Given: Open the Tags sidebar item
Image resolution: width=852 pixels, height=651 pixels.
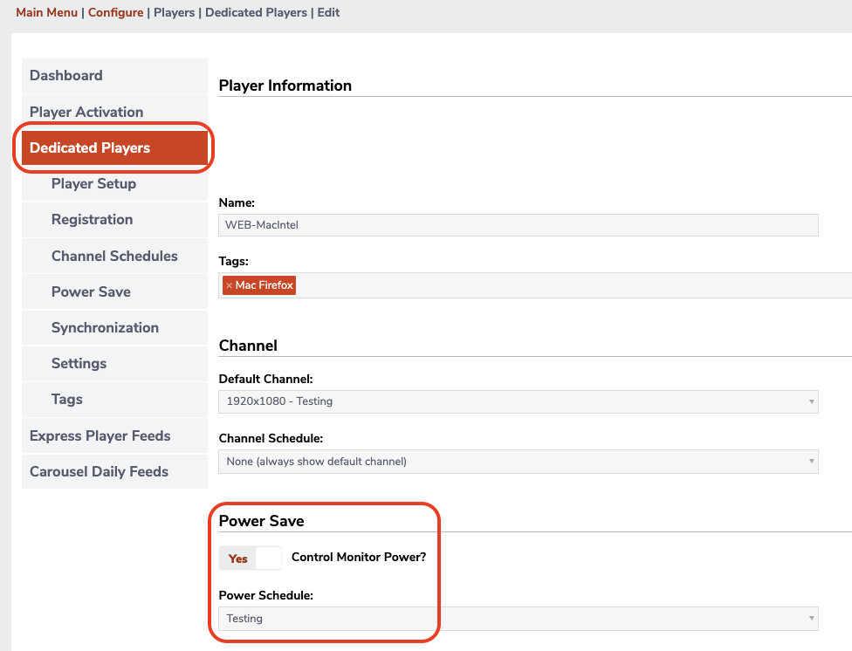Looking at the screenshot, I should tap(114, 400).
